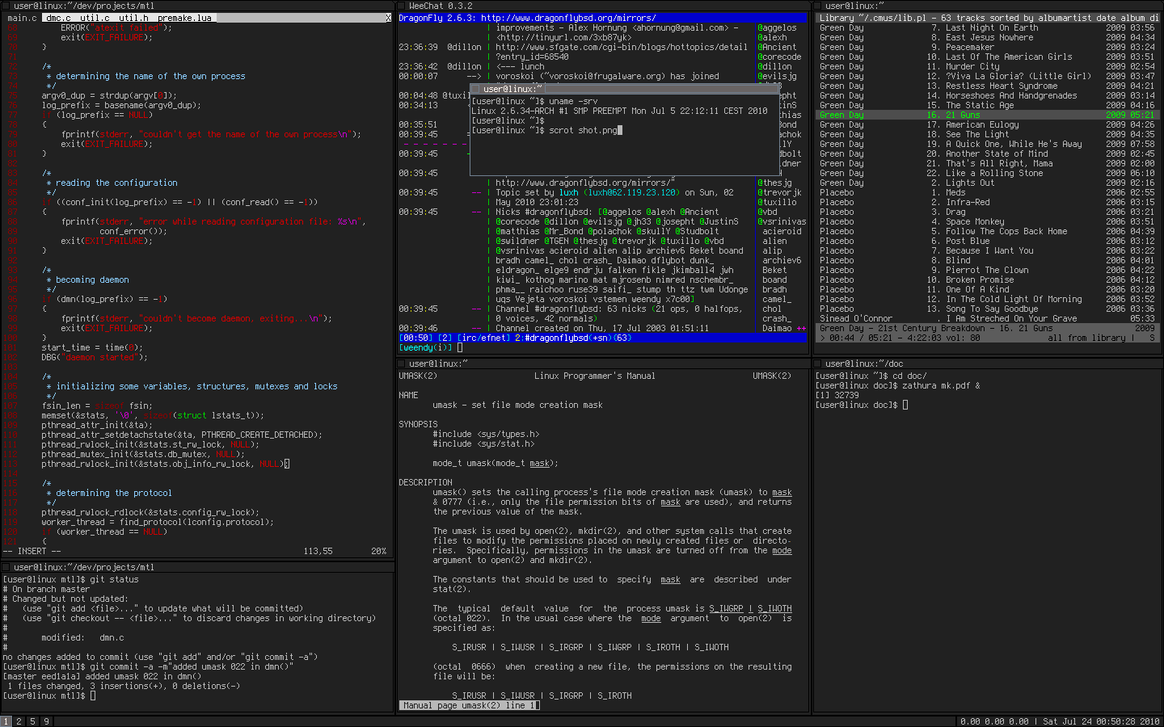1164x727 pixels.
Task: Click the cmus playback position '00:44 / 05:21'
Action: [860, 338]
